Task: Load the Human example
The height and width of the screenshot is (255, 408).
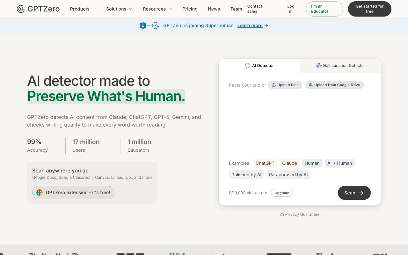Action: click(312, 163)
